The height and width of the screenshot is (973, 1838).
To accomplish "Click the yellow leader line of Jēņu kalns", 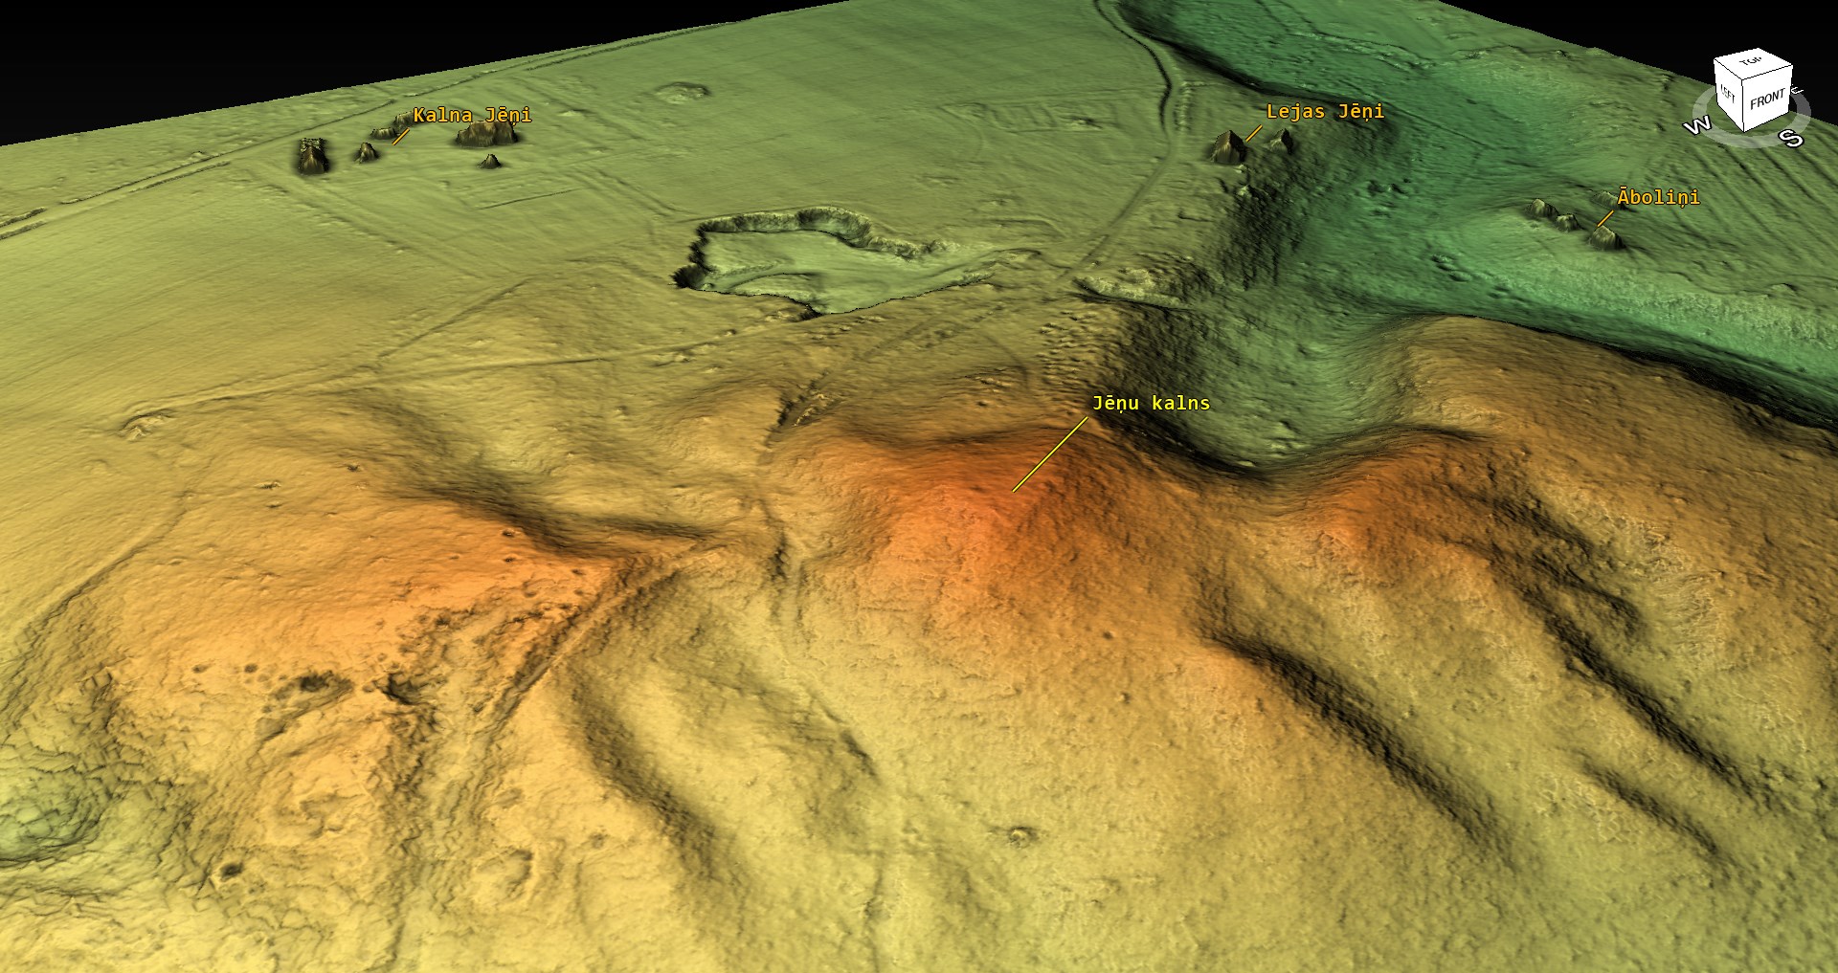I will point(1050,454).
